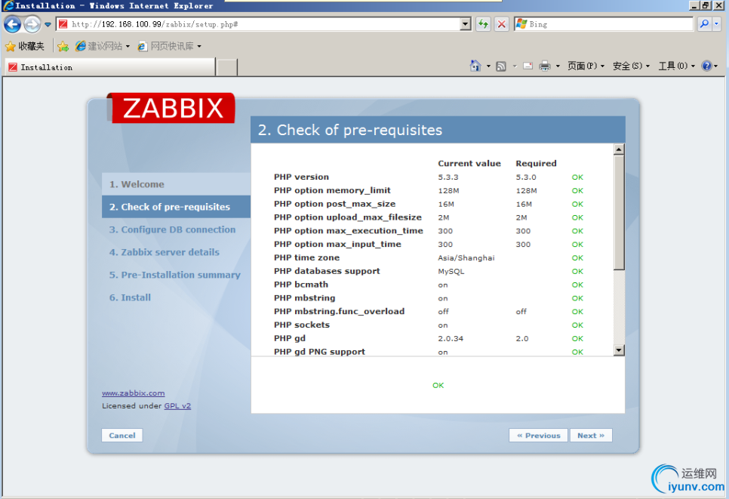Click the "MySQL" databases support value
The width and height of the screenshot is (729, 499).
[x=451, y=271]
